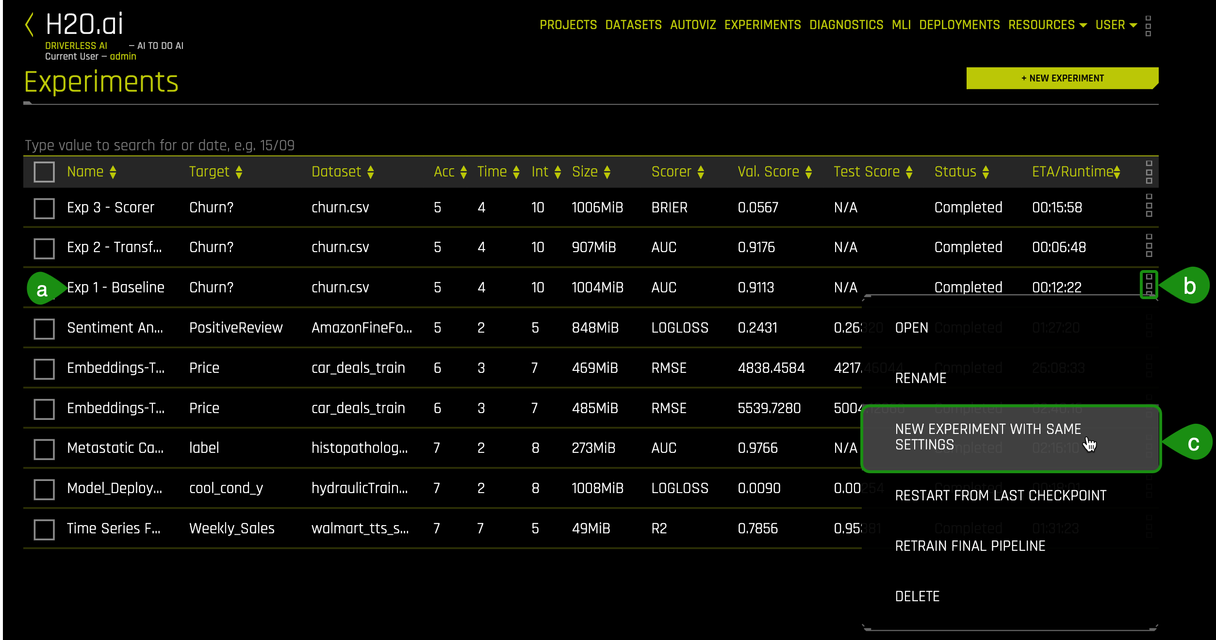Expand the USER dropdown menu
The height and width of the screenshot is (640, 1216).
click(1116, 25)
